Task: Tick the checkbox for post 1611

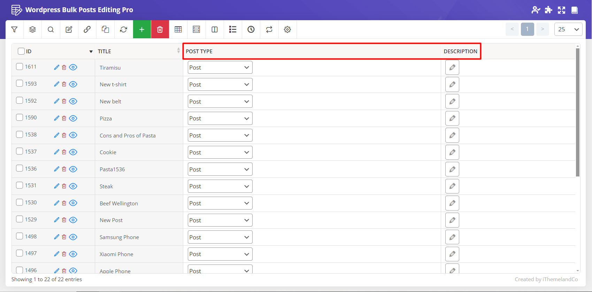Action: [x=20, y=66]
